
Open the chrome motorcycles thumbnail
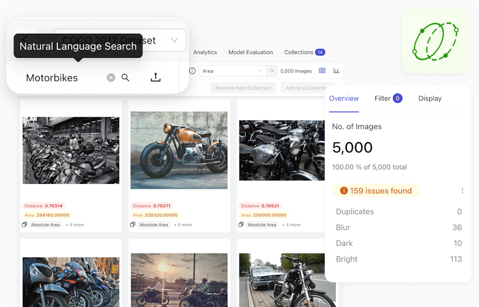click(x=282, y=150)
